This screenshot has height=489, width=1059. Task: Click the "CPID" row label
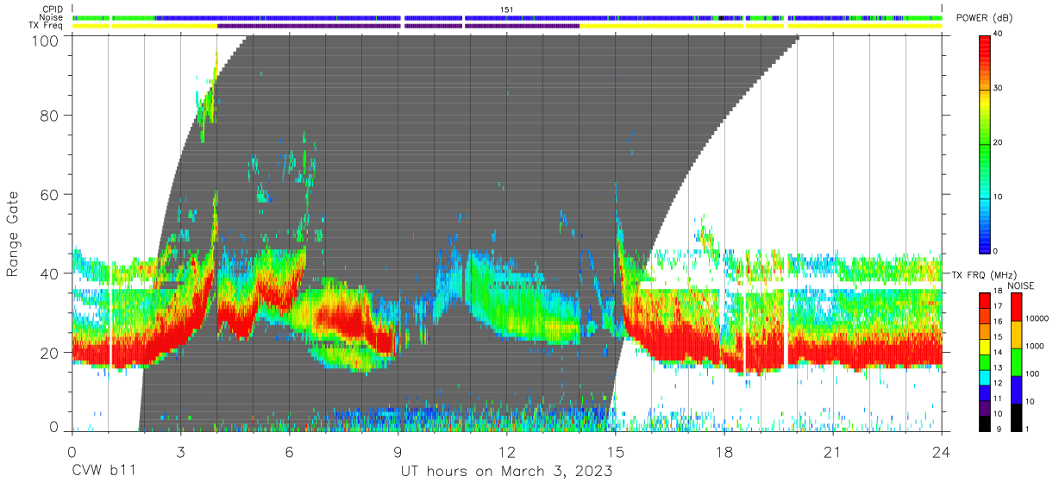[51, 9]
